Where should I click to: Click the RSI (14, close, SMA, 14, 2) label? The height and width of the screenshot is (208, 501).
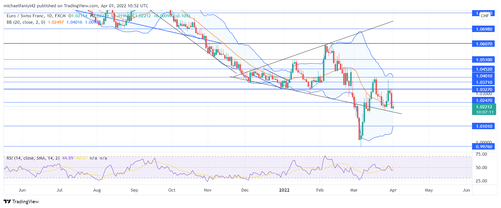(33, 158)
